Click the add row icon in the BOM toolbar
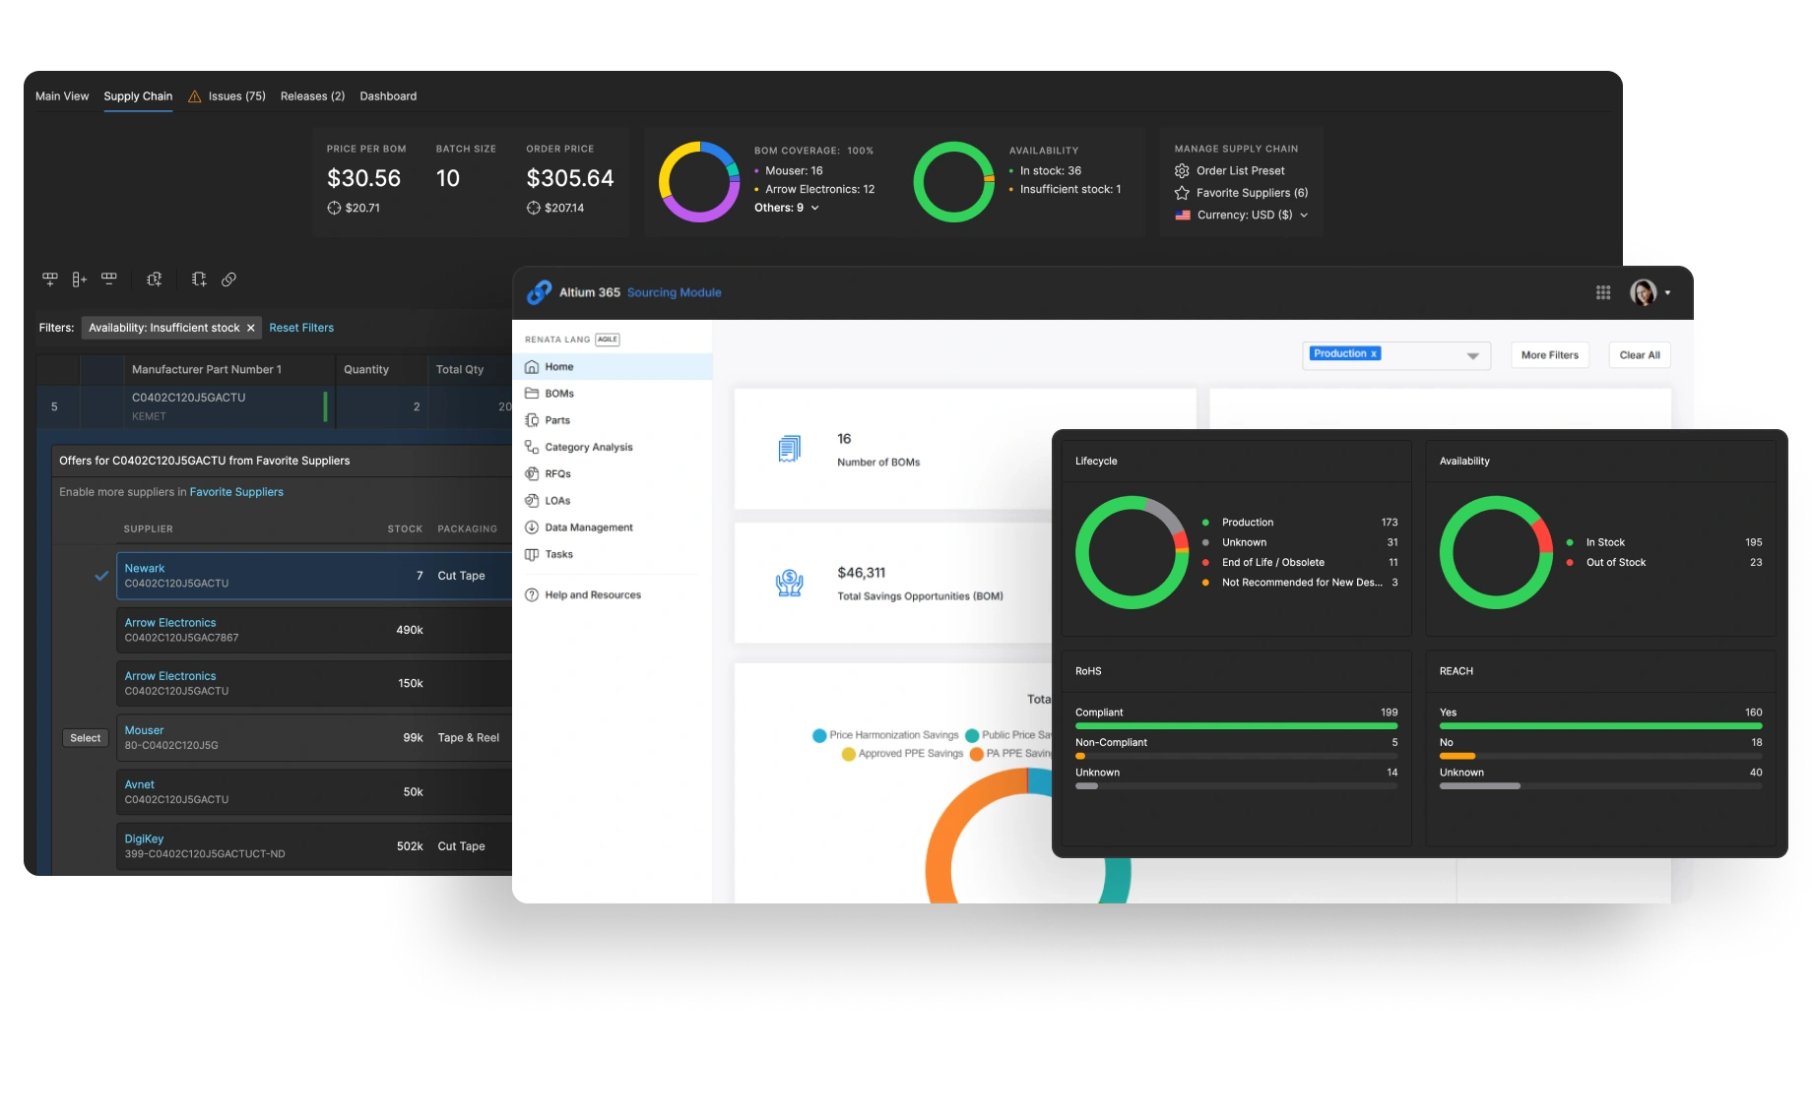The image size is (1812, 1118). (x=50, y=279)
